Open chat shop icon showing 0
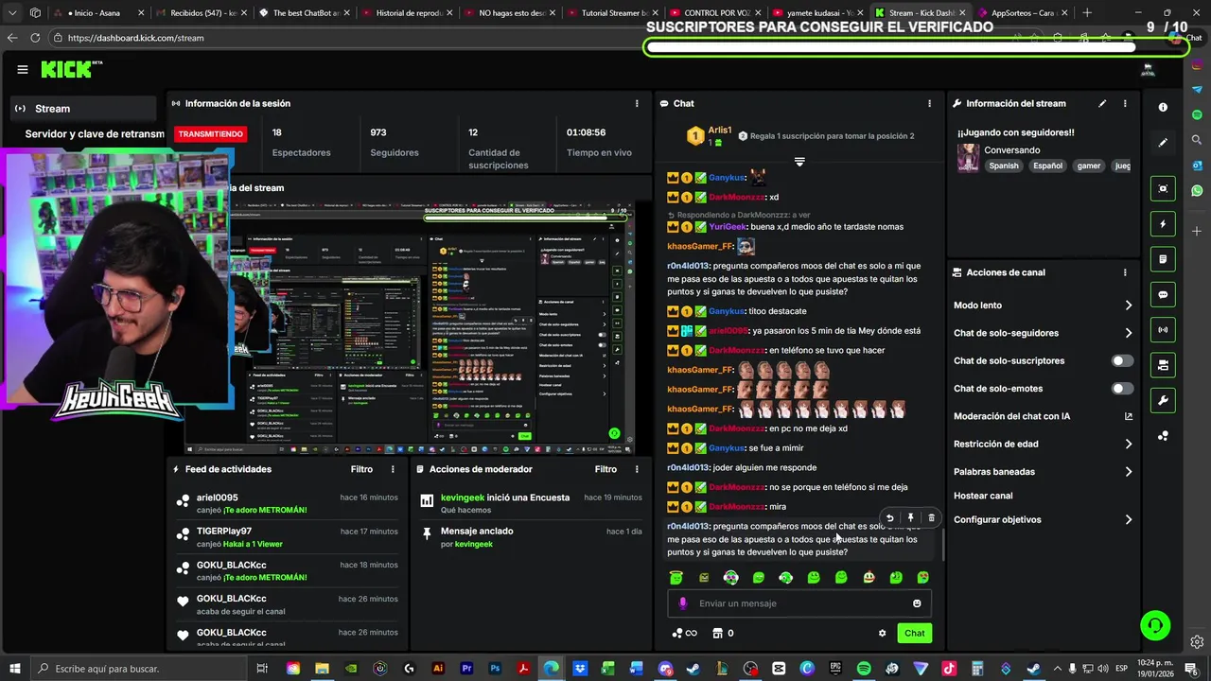The height and width of the screenshot is (681, 1211). 723,633
